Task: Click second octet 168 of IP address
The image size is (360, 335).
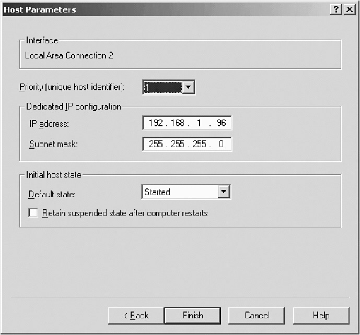Action: [178, 124]
